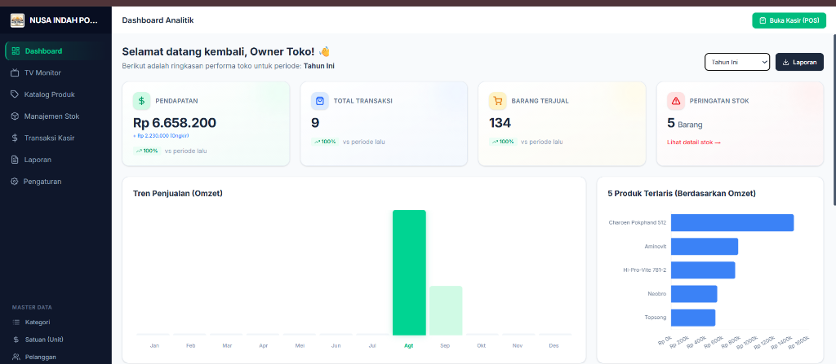
Task: Click the 134 items sold value
Action: pos(500,123)
